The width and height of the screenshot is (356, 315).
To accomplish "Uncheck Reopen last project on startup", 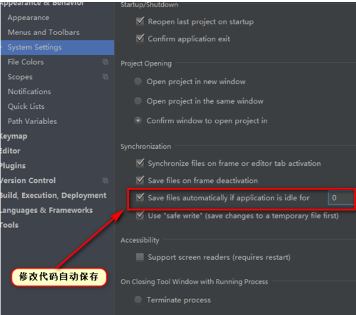I will click(140, 21).
